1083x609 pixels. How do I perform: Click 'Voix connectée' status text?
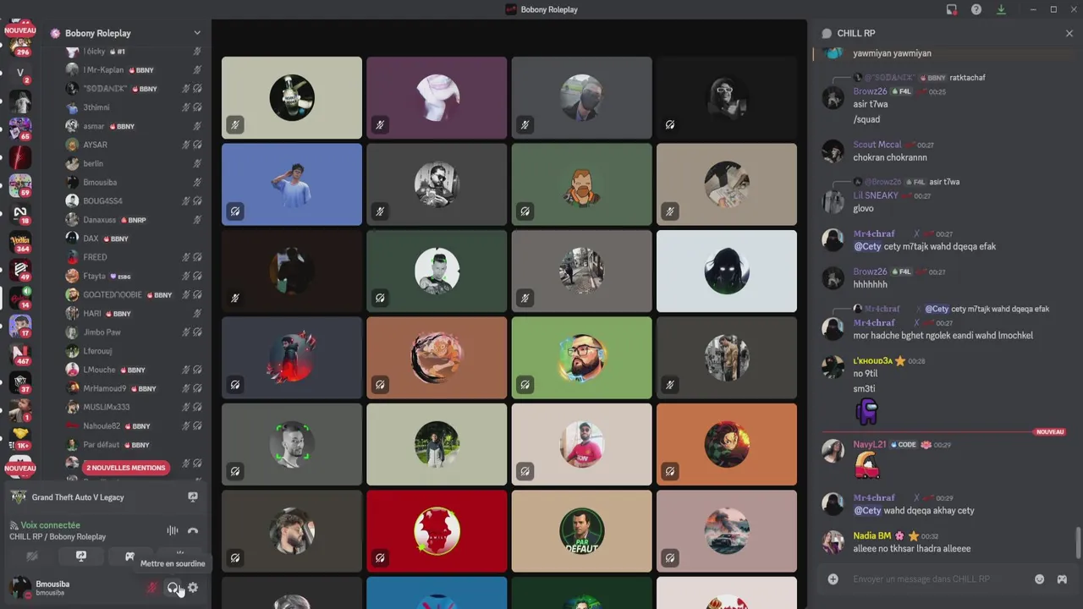point(50,525)
